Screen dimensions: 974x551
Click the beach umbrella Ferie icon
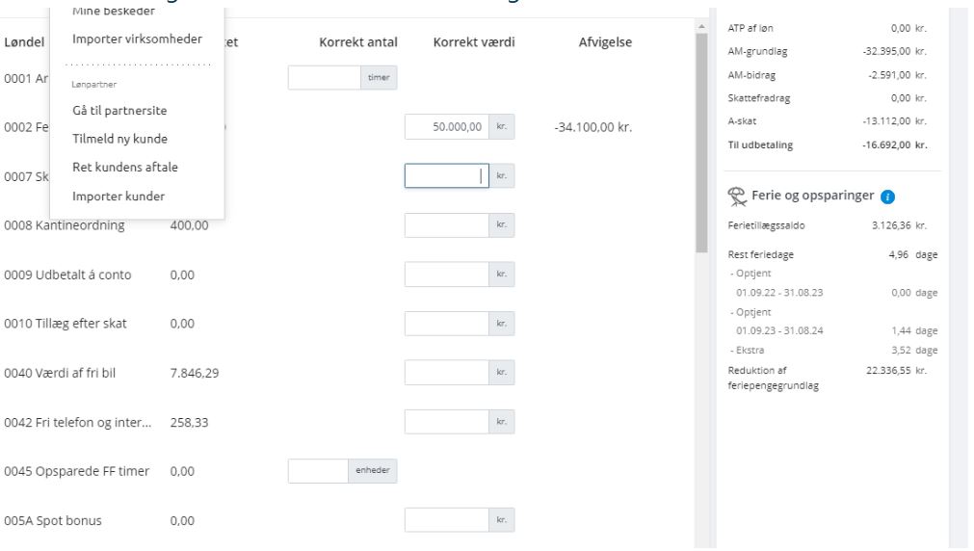pos(737,197)
